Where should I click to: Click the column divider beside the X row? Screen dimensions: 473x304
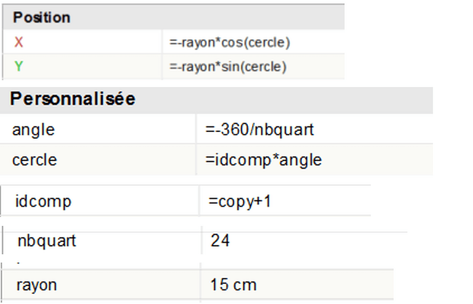[x=162, y=43]
